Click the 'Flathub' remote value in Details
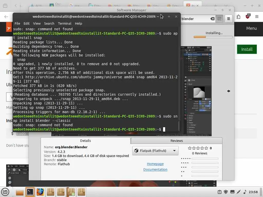This screenshot has width=263, height=197. coord(64,164)
